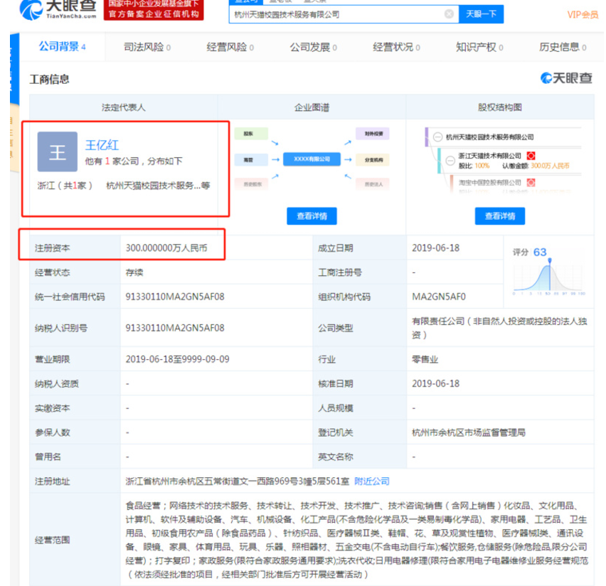Collapse the 杭州天猫校园技术服务有限公司 root node
Image resolution: width=606 pixels, height=586 pixels.
tap(438, 137)
